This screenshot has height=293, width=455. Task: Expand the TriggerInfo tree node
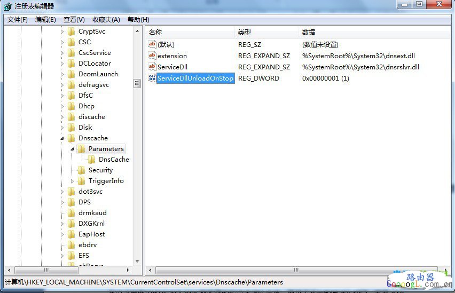click(x=73, y=181)
